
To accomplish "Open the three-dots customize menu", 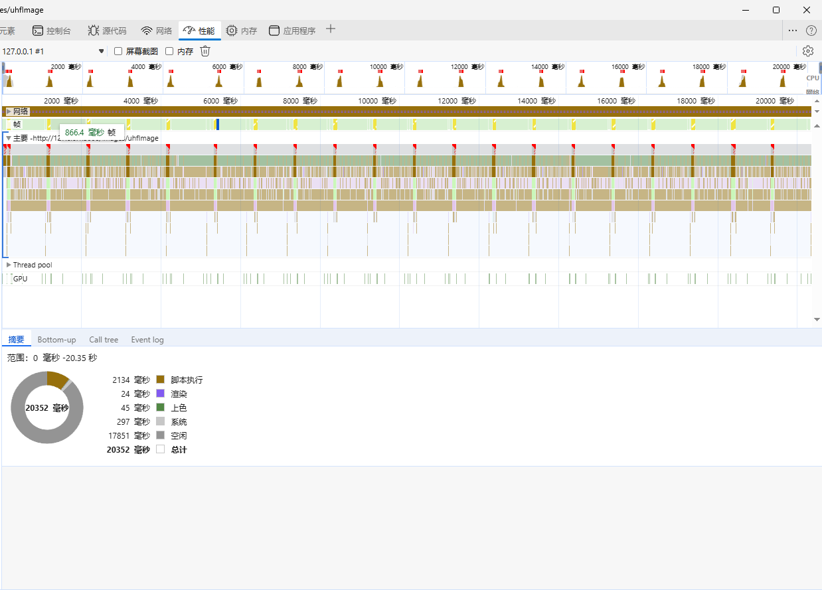I will tap(793, 31).
